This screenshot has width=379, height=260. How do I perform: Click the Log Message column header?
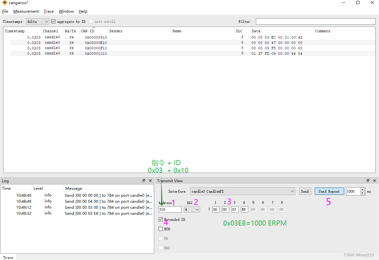[x=109, y=189]
